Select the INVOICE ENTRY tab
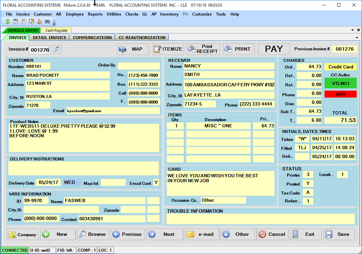 point(22,30)
